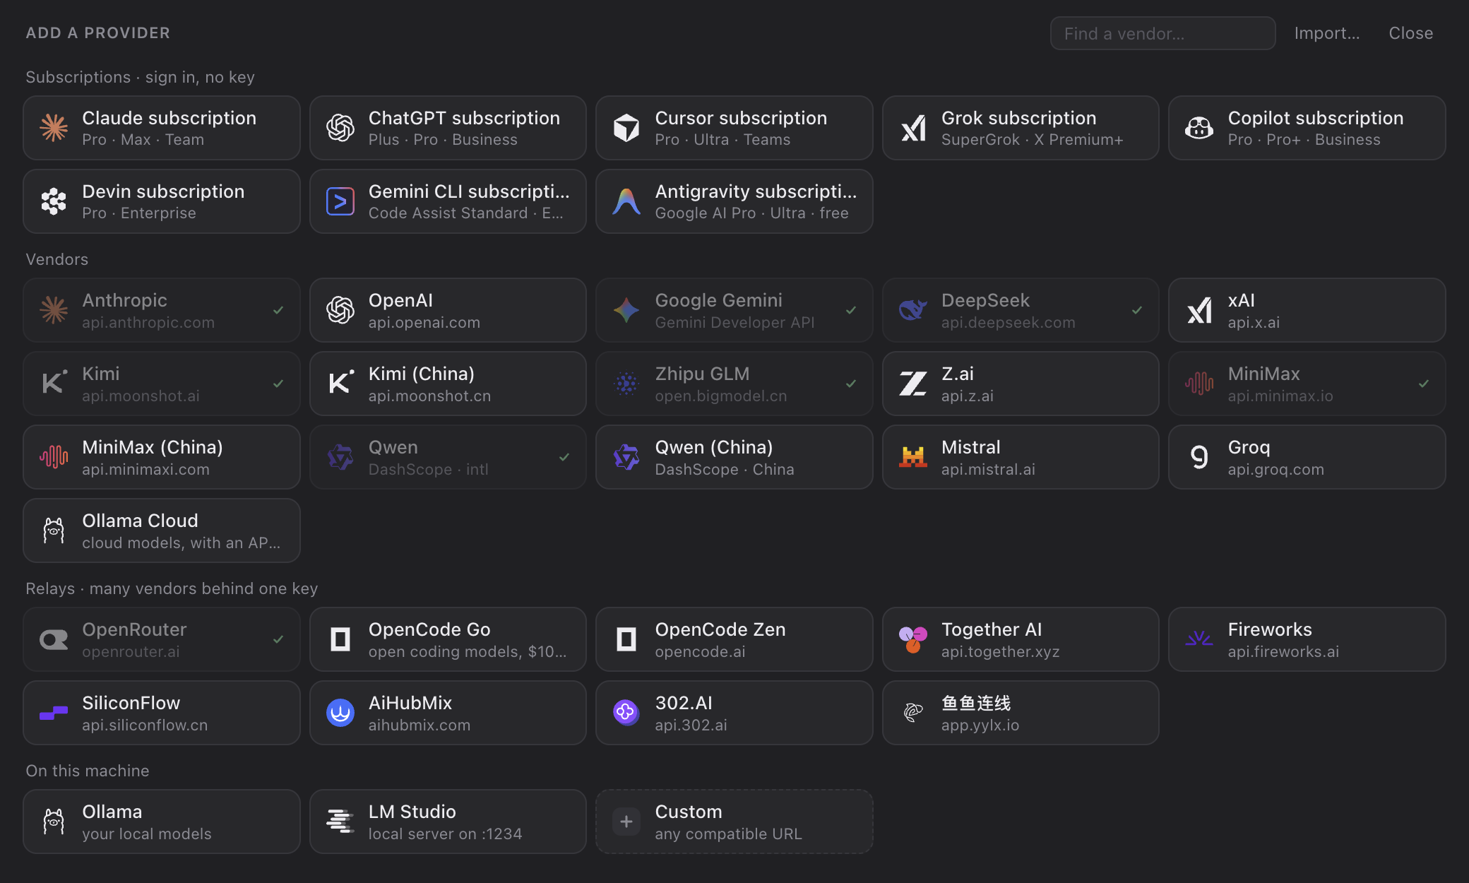Click the 'api.moonshot.cn' text

(429, 396)
